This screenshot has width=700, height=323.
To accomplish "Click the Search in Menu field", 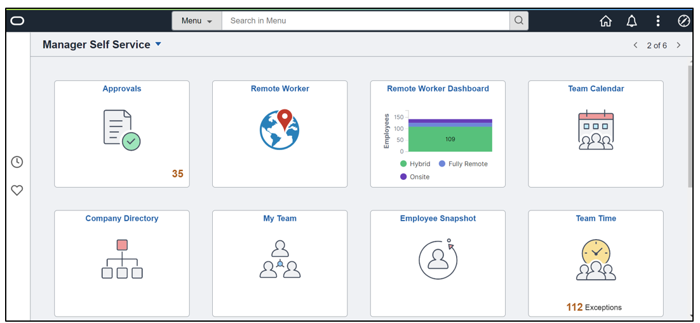I will [365, 21].
